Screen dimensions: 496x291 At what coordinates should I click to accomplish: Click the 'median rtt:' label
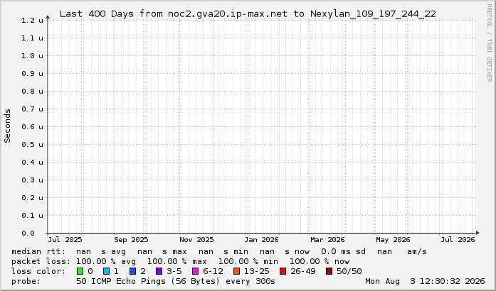(38, 251)
